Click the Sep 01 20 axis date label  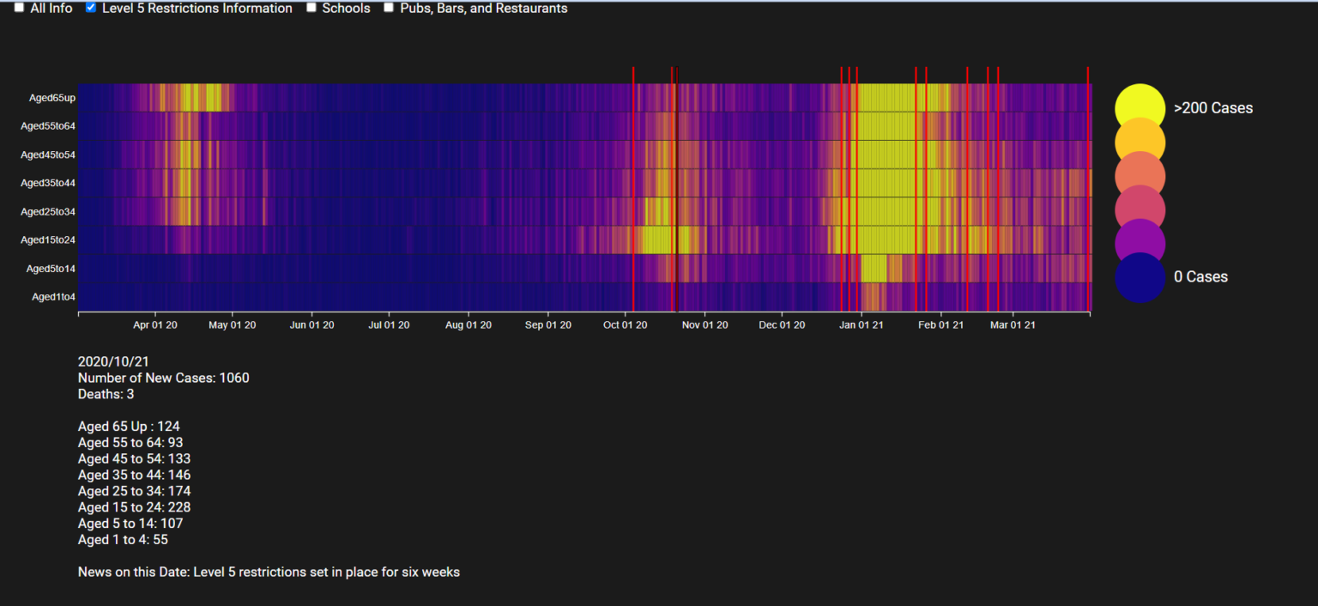pyautogui.click(x=547, y=325)
